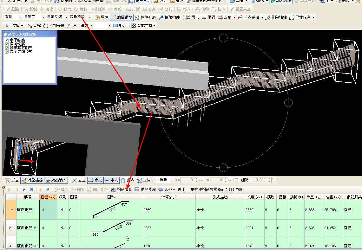Open 钢筋图库 rebar shape library

145,189
